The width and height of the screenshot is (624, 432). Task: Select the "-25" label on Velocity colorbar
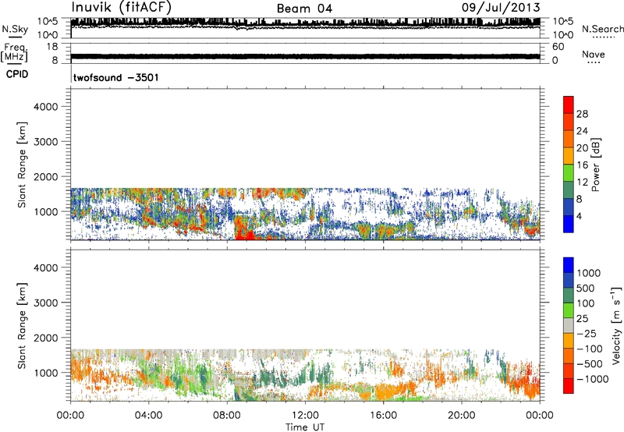[585, 334]
